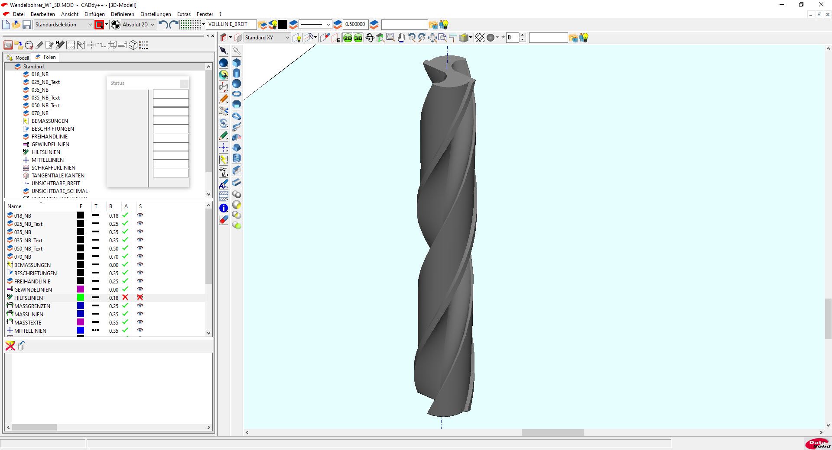Toggle visibility eye of HILFSLINIEN layer
The image size is (832, 450).
pyautogui.click(x=140, y=298)
